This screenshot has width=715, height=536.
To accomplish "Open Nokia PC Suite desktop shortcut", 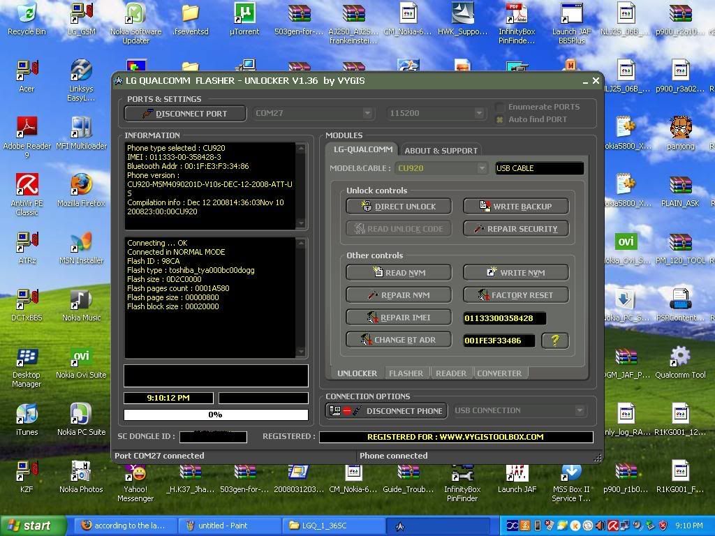I will coord(82,419).
